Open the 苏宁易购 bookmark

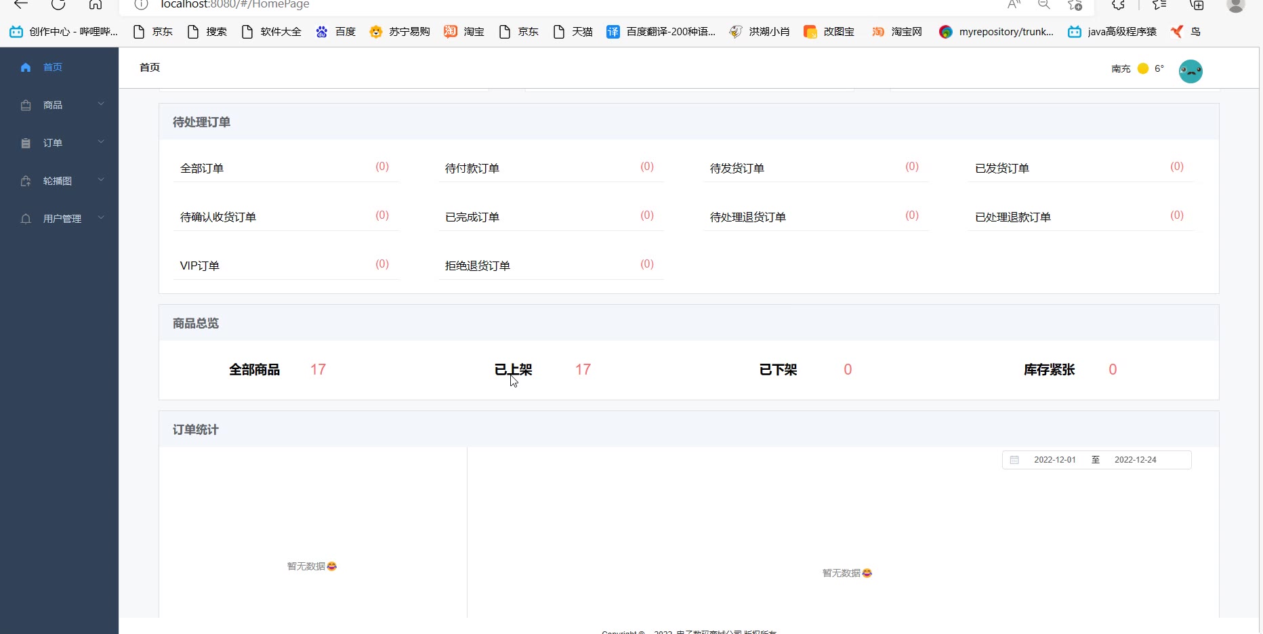click(400, 32)
